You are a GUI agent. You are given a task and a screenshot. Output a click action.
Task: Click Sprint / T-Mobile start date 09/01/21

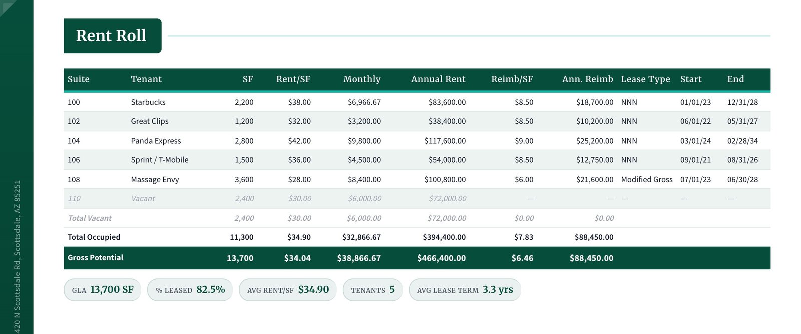point(695,160)
